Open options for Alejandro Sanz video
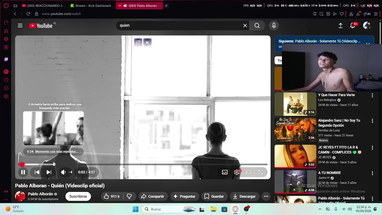 (x=372, y=121)
